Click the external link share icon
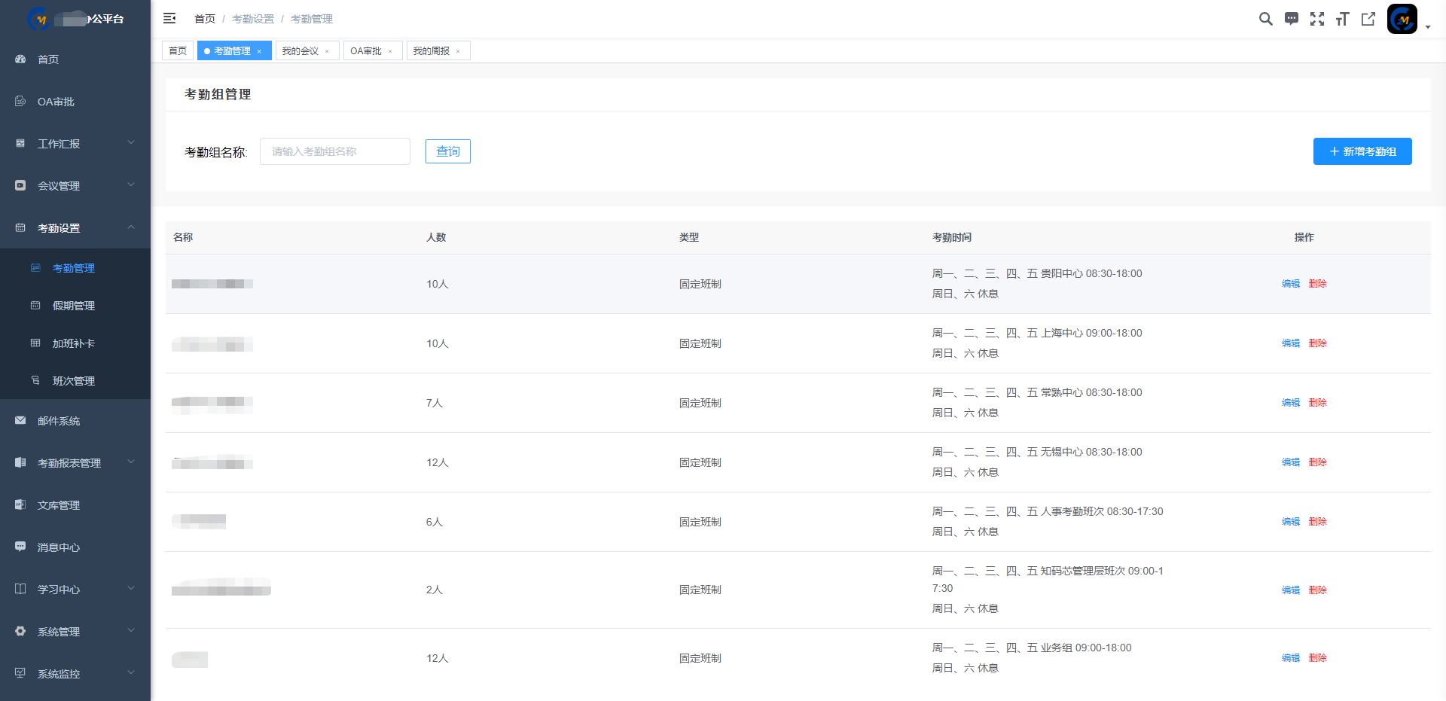1446x701 pixels. pos(1368,19)
